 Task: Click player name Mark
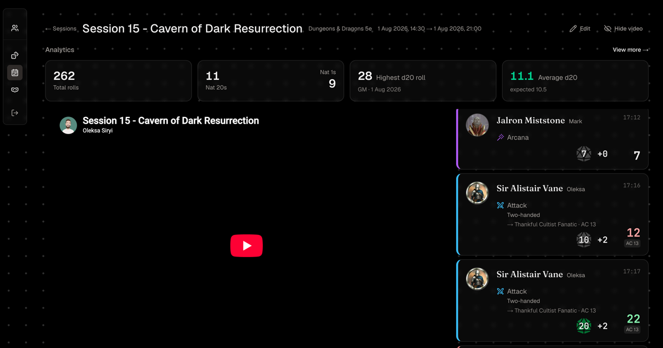coord(575,122)
